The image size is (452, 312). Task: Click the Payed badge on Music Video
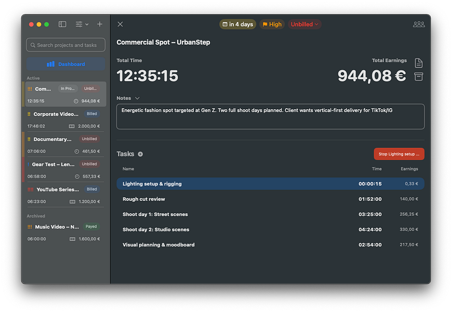91,227
